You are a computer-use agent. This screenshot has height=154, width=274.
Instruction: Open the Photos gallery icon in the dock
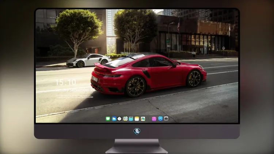143,119
